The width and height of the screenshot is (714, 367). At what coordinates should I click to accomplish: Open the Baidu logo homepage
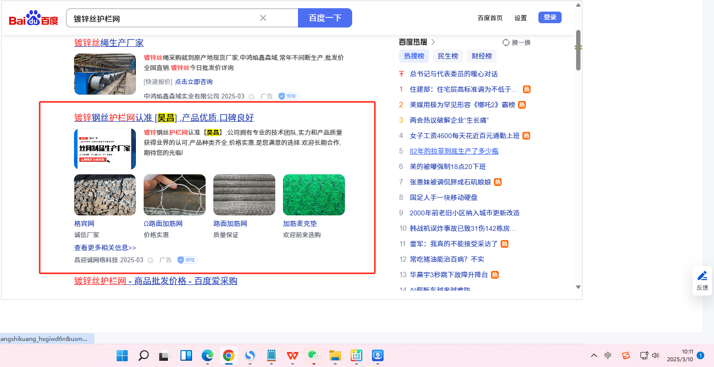pos(33,18)
